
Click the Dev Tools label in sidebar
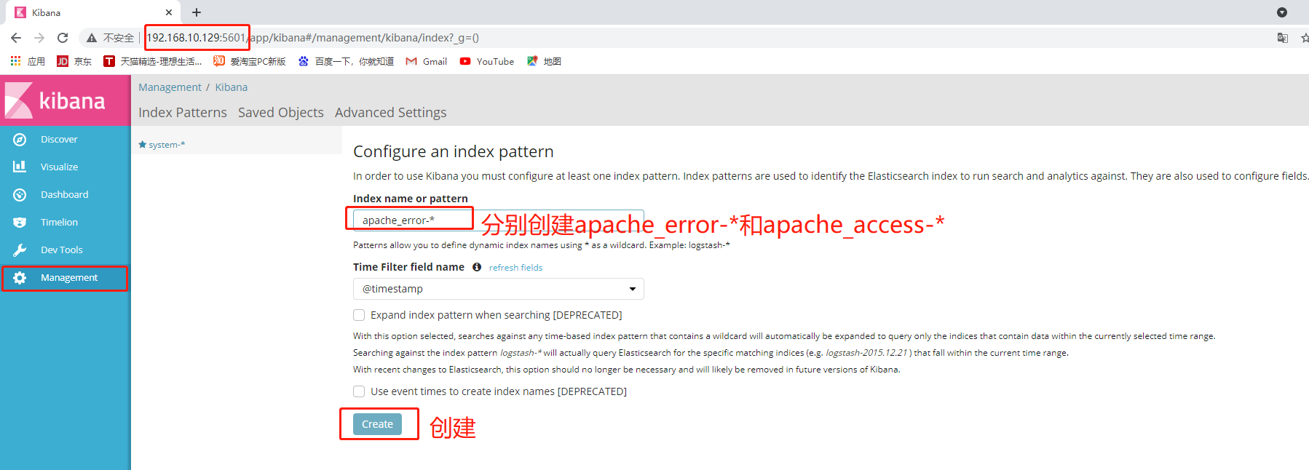click(x=62, y=250)
